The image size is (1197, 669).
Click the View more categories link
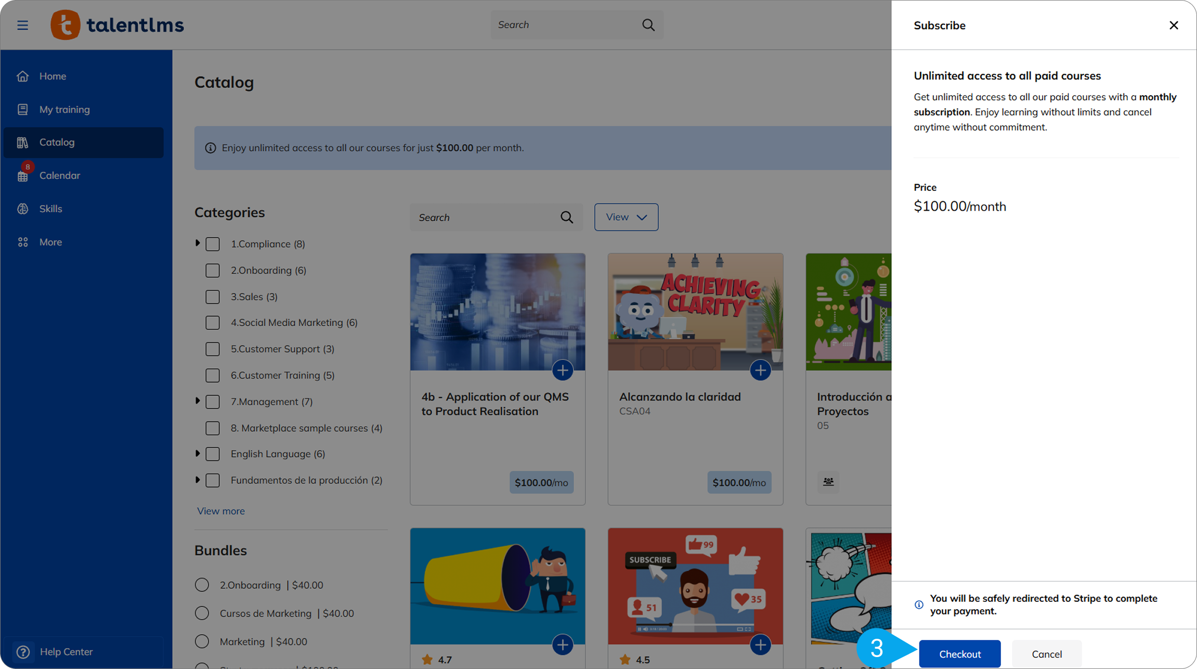pos(221,511)
